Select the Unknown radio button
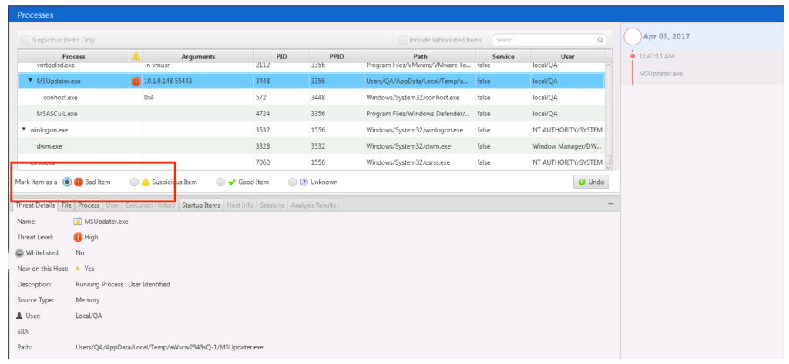789x364 pixels. [x=292, y=182]
